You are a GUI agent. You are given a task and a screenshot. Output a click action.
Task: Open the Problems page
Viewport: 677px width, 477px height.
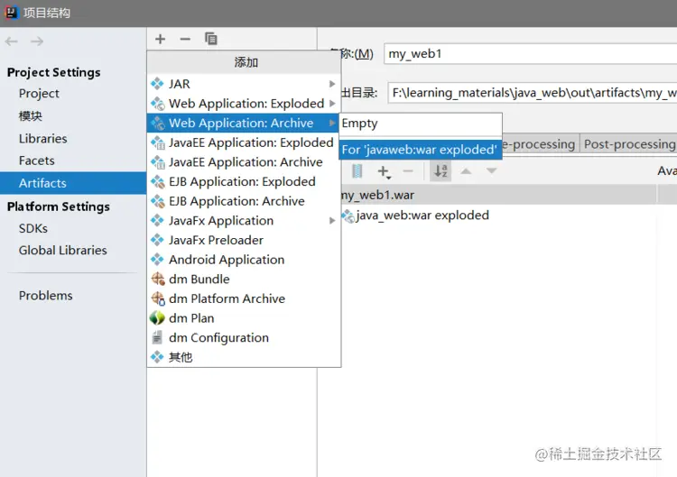click(x=45, y=296)
